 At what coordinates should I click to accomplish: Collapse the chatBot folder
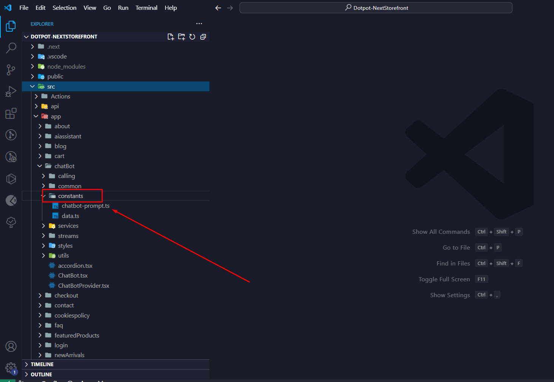pos(116,166)
